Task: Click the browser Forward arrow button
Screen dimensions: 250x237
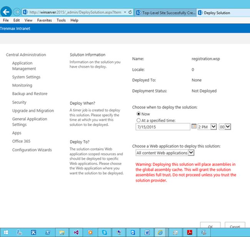Action: [x=17, y=12]
